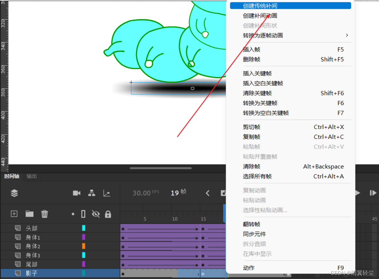379x279 pixels.
Task: Click the cyan color swatch of 头部 layer
Action: [x=84, y=228]
